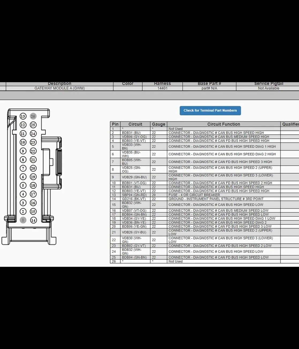The width and height of the screenshot is (299, 349).
Task: Click circuit VDB29 (GN-BU) cell
Action: click(x=135, y=177)
